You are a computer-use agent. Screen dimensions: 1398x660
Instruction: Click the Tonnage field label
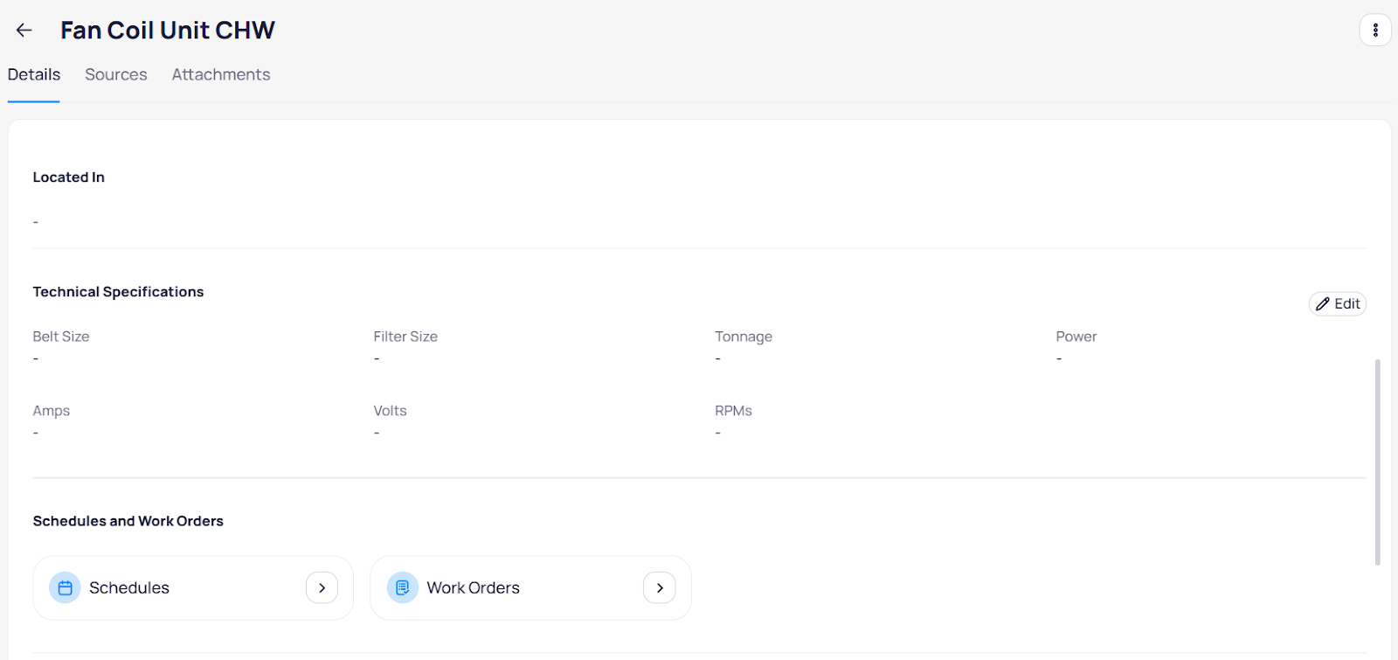[743, 337]
